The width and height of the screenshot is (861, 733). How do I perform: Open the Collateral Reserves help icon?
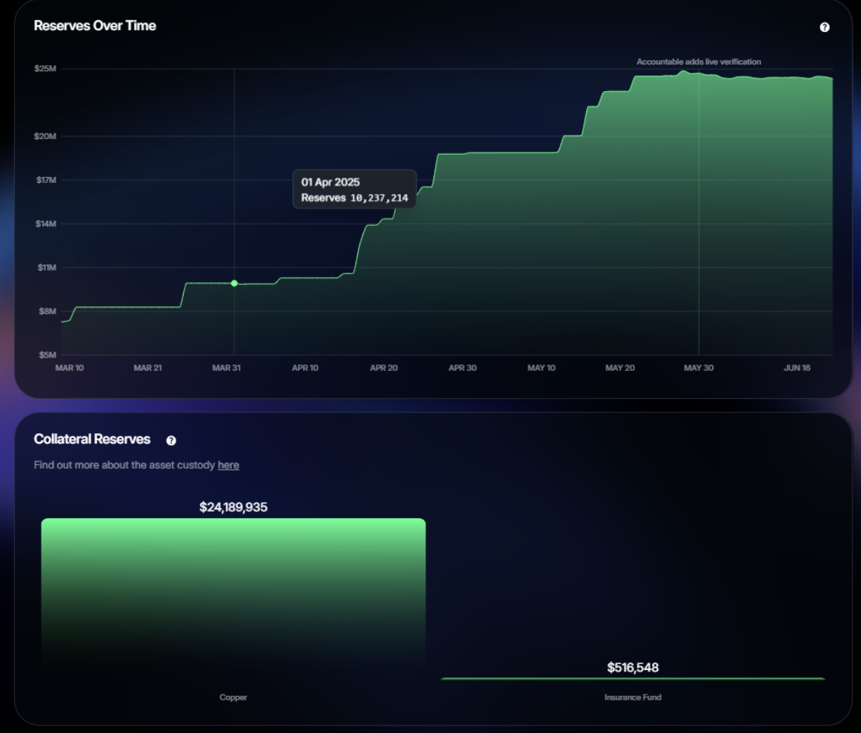point(171,441)
